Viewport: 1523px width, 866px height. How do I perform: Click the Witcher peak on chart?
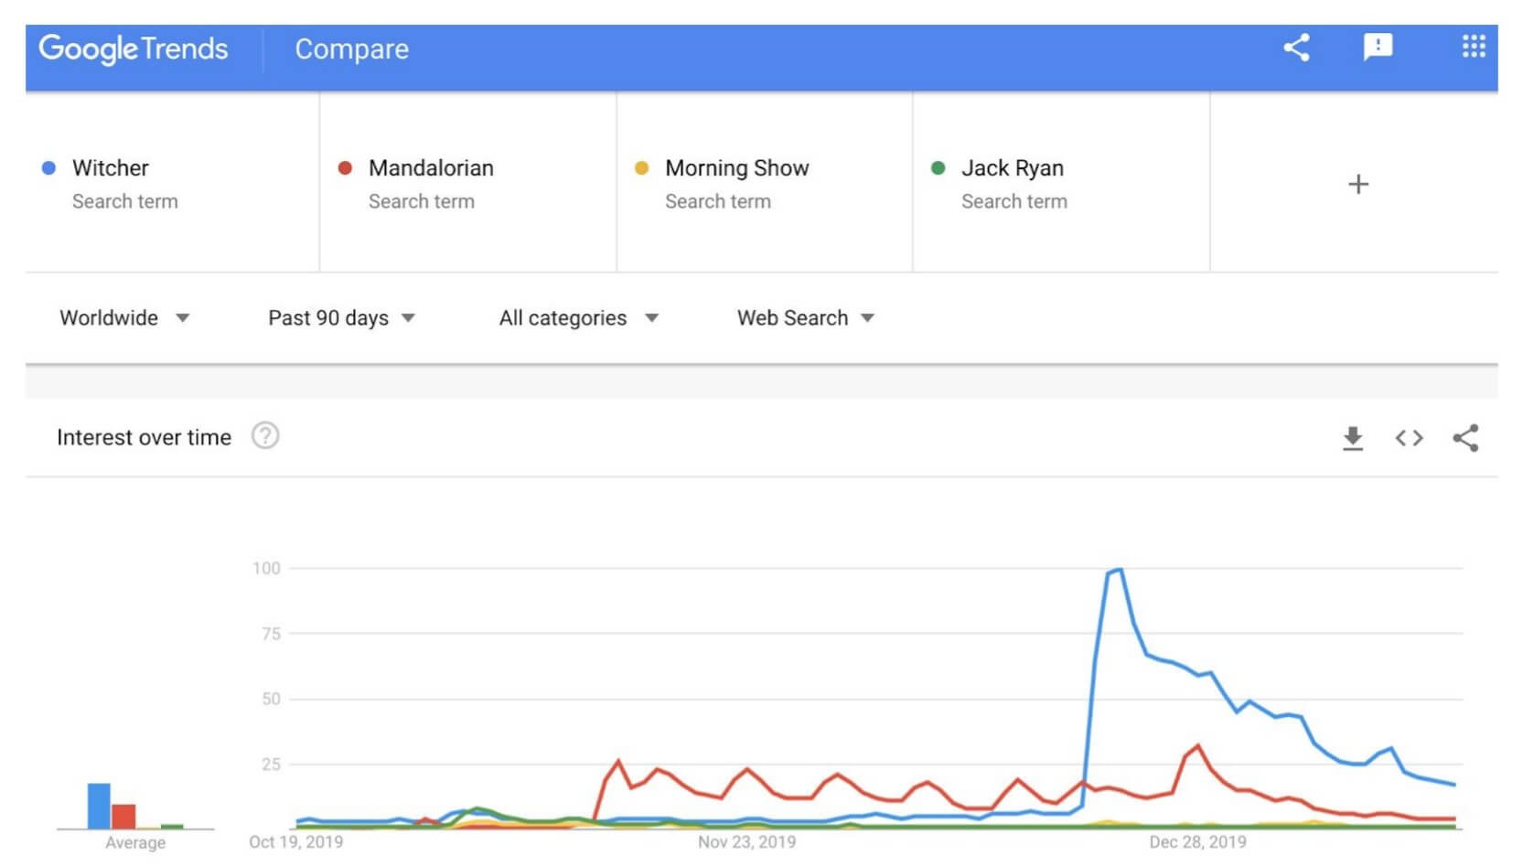[x=1119, y=571]
